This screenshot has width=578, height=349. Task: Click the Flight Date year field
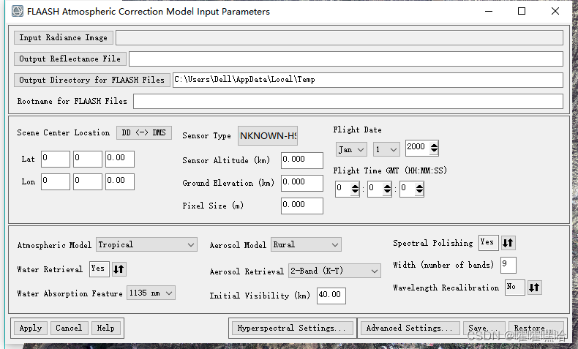click(418, 148)
